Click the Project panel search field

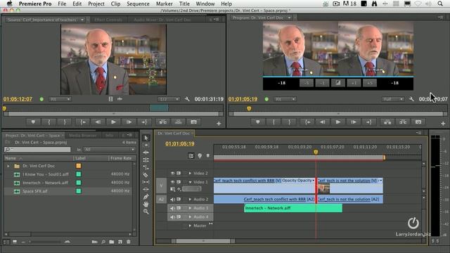pos(37,150)
